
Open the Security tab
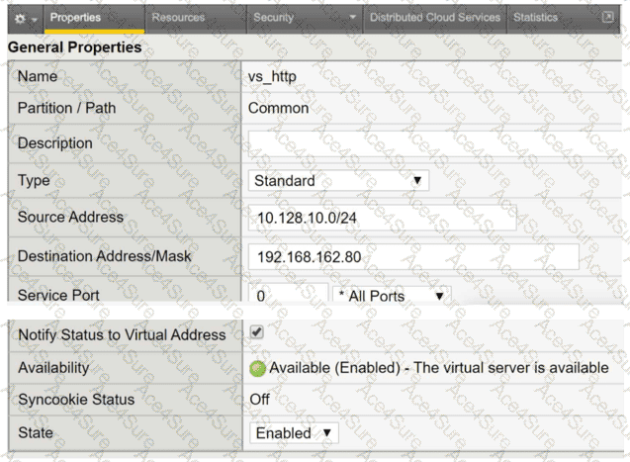point(273,18)
